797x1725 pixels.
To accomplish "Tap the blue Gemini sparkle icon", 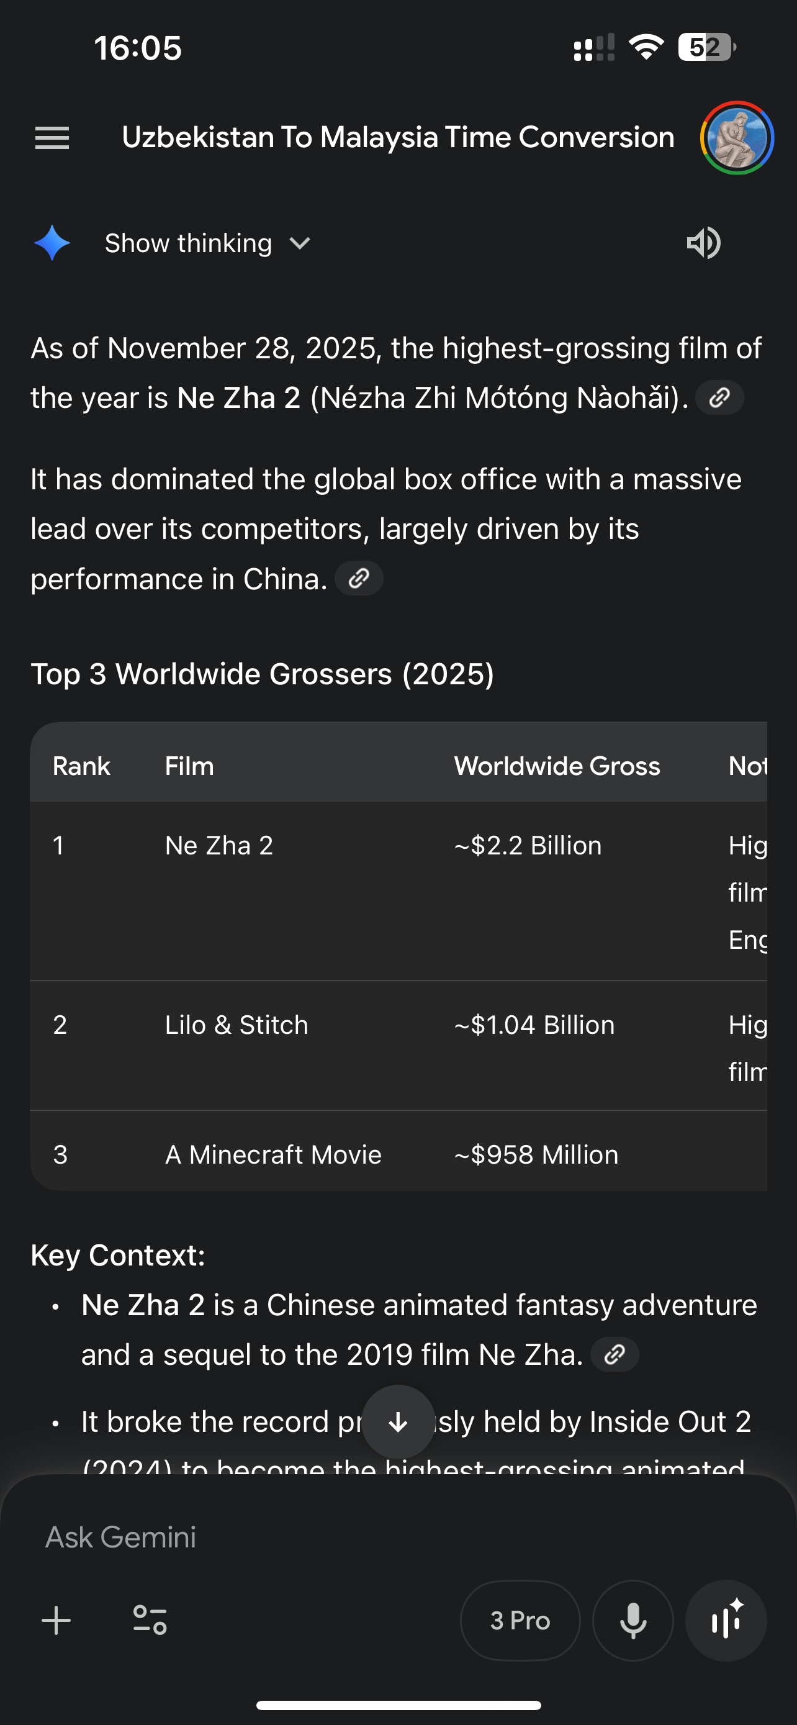I will [52, 243].
